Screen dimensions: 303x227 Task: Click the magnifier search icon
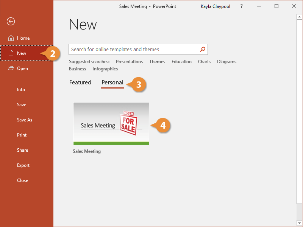pos(203,49)
